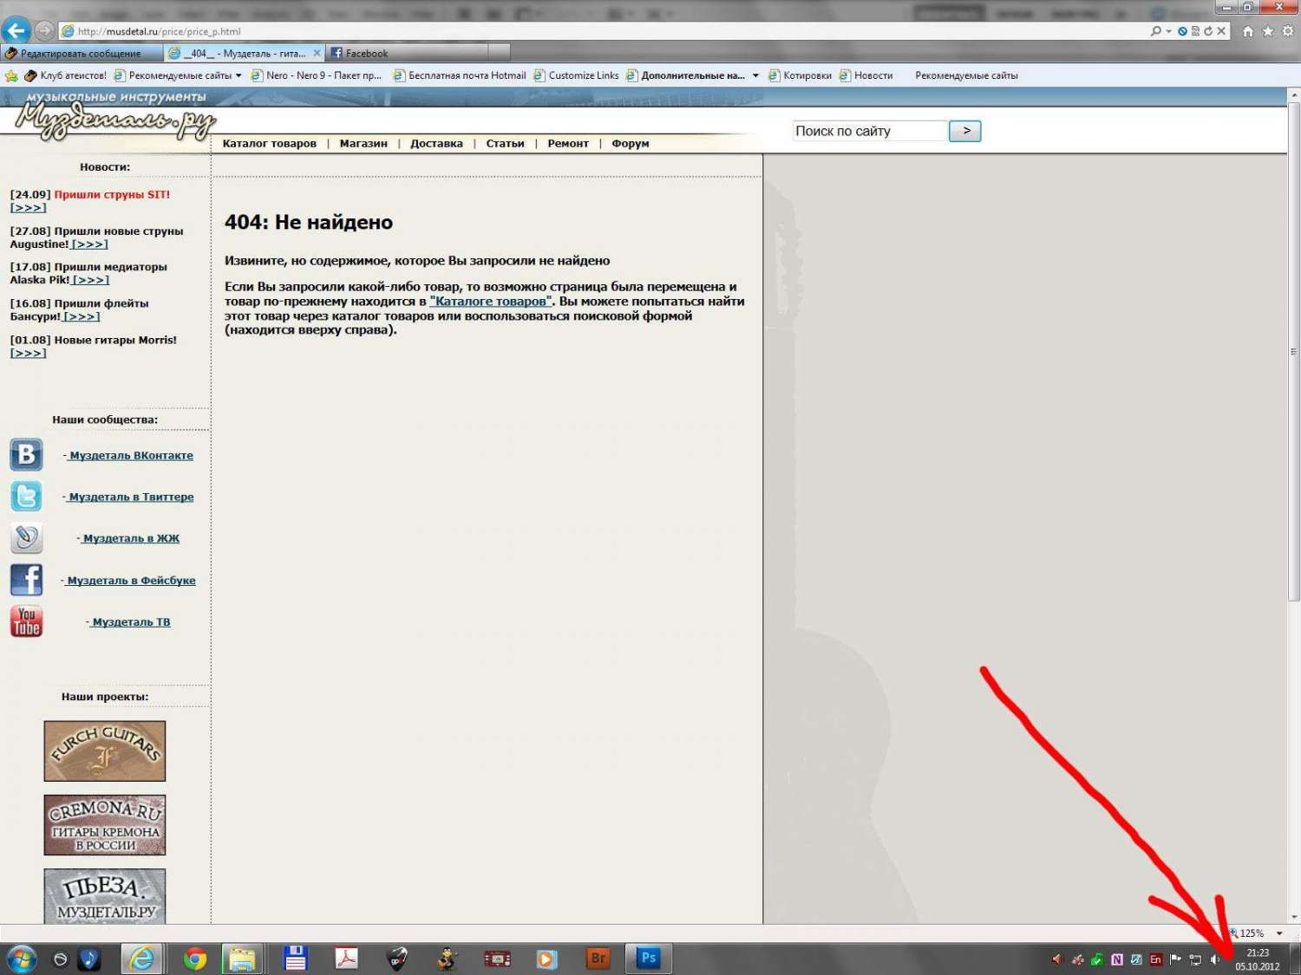Open the Музделать ТВ link
This screenshot has height=975, width=1301.
click(x=131, y=621)
